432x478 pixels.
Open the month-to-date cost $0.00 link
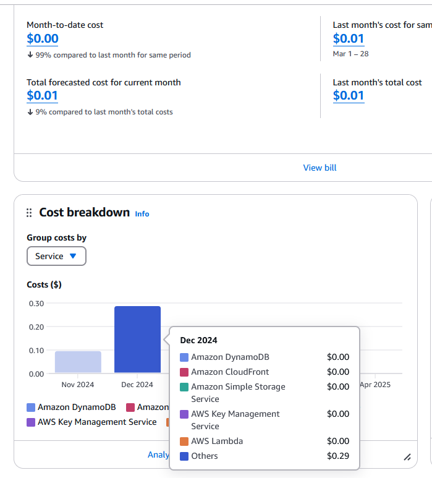[43, 39]
